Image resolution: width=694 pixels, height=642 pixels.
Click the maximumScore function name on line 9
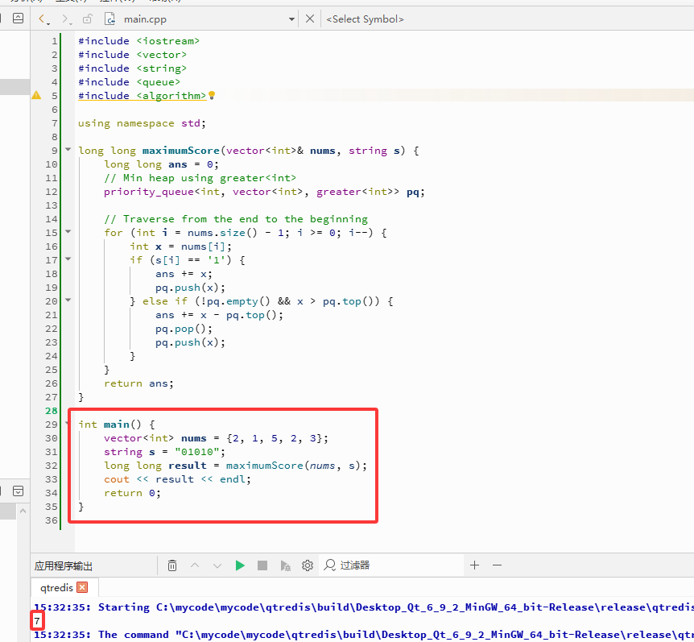point(180,151)
